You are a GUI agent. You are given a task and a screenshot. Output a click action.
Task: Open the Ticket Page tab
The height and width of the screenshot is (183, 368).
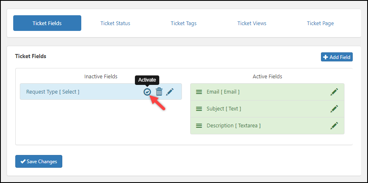click(320, 23)
